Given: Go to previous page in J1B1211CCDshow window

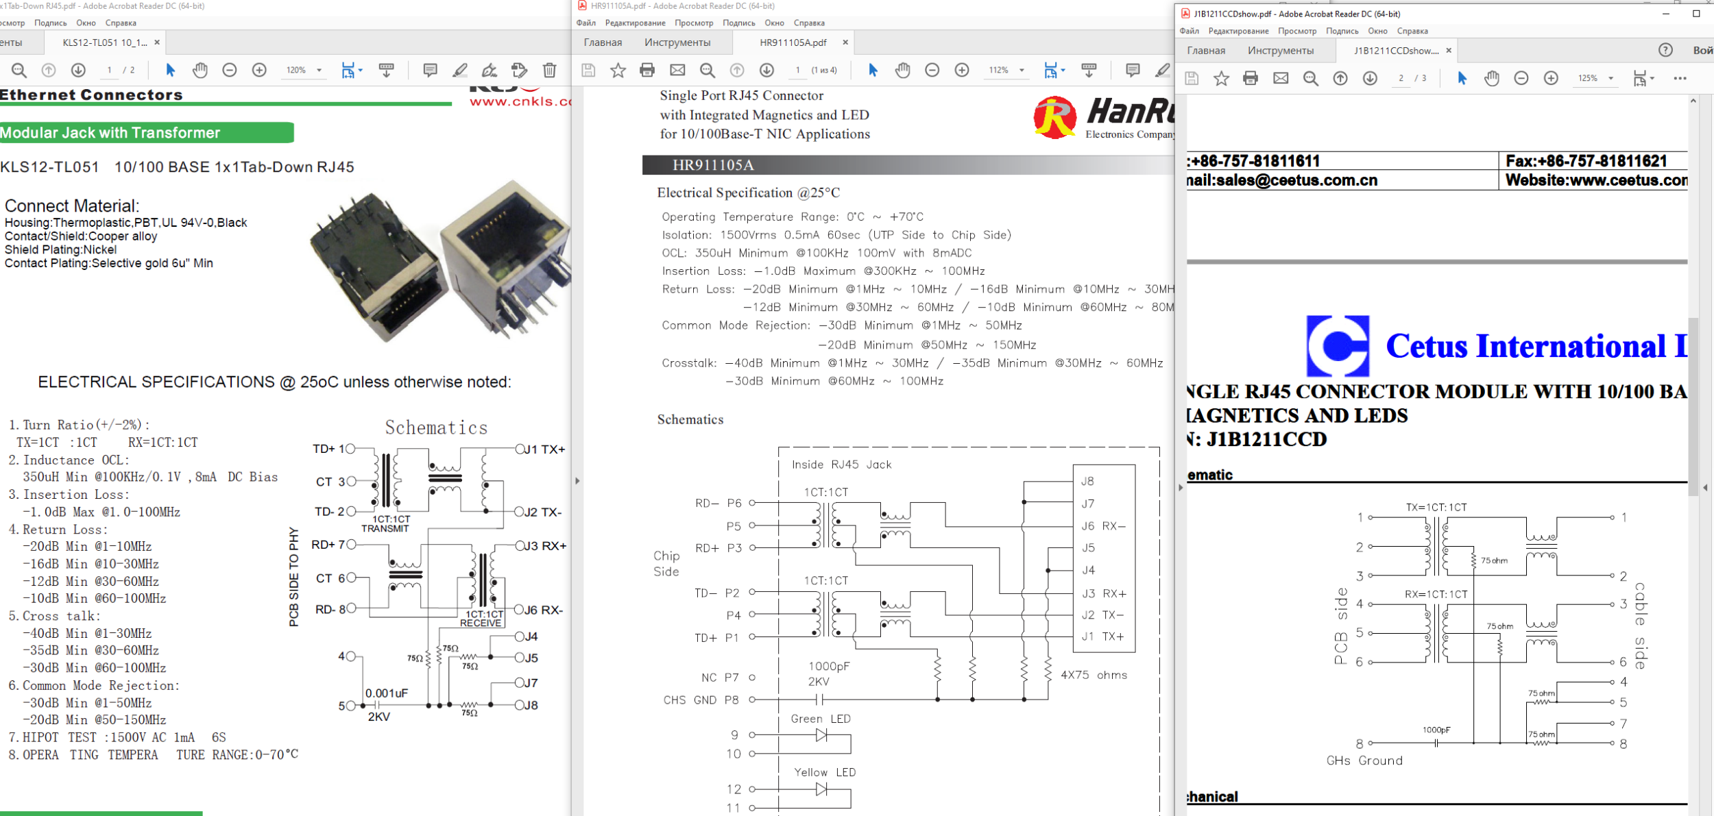Looking at the screenshot, I should tap(1340, 78).
